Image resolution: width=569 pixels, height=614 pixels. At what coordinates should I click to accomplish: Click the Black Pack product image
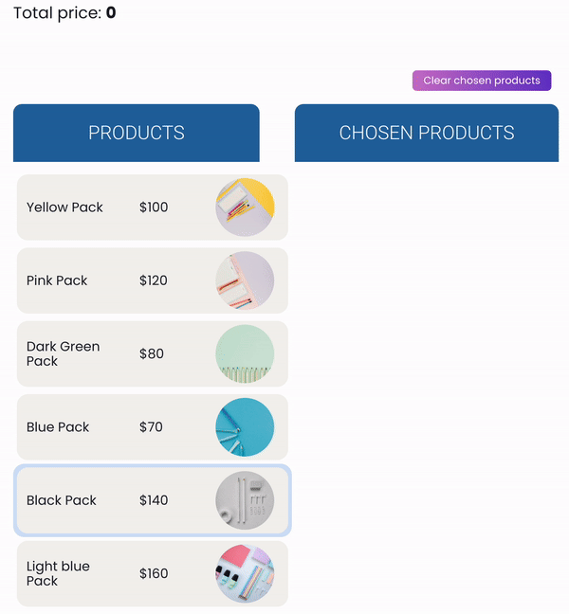coord(245,500)
